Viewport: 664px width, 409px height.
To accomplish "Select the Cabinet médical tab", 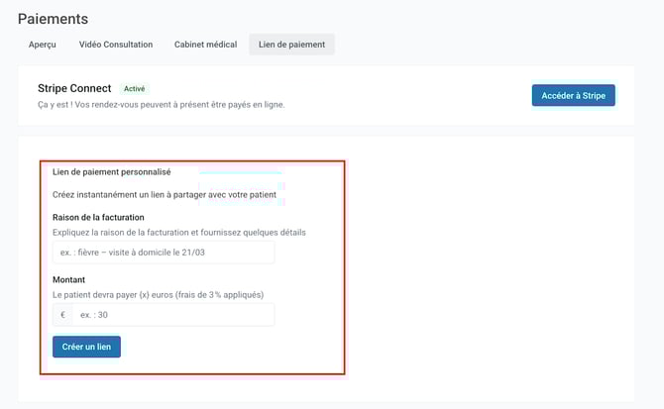I will pos(205,45).
